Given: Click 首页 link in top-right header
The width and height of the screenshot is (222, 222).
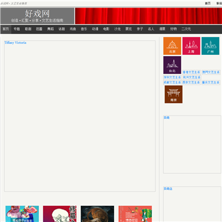Looking at the screenshot, I should tap(208, 3).
